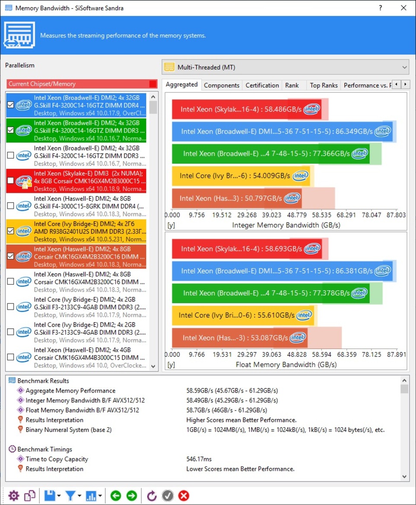
Task: Click the [y] axis label of Float chart
Action: click(171, 365)
